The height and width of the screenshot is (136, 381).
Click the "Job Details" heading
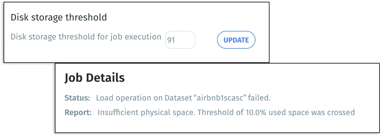click(x=95, y=78)
